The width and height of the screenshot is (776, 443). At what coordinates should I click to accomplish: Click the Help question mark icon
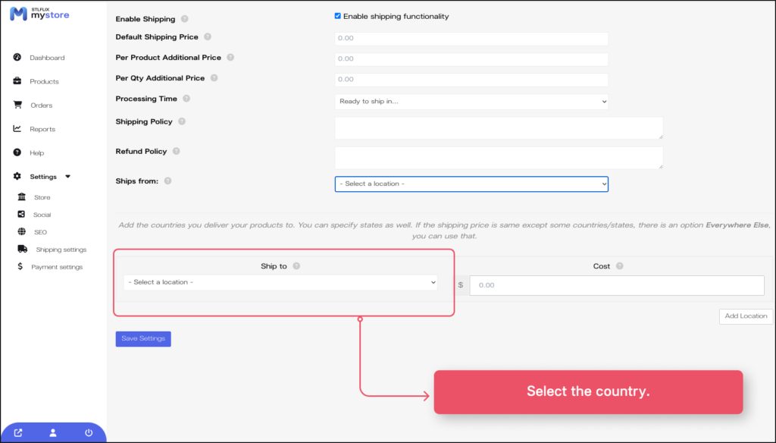tap(17, 152)
